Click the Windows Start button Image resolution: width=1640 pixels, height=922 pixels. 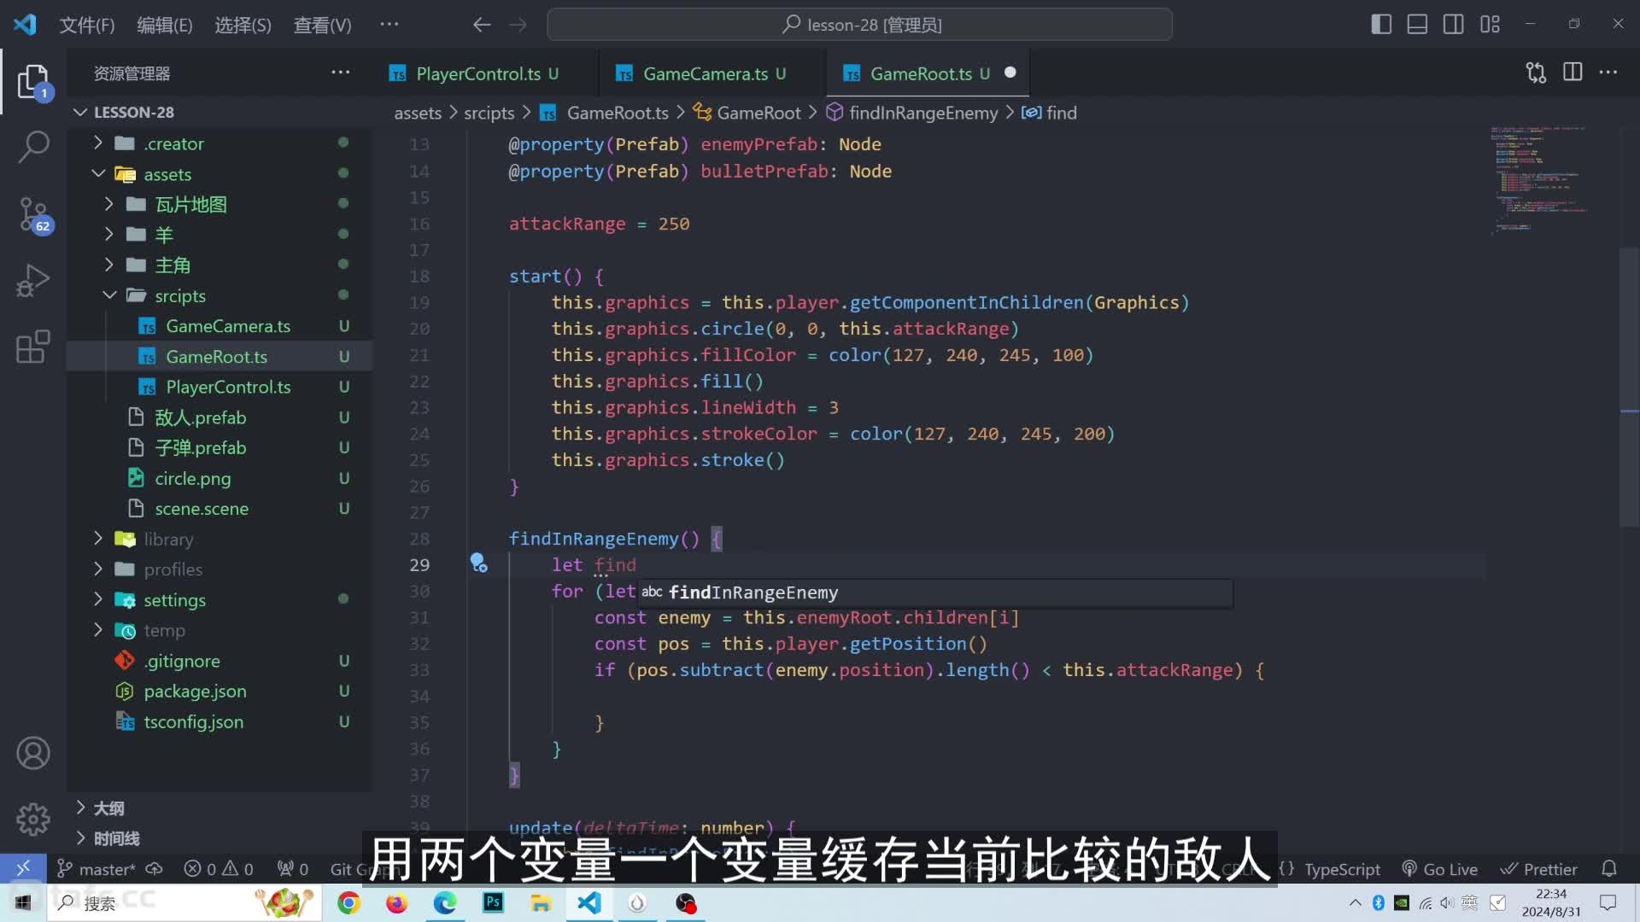[x=23, y=902]
